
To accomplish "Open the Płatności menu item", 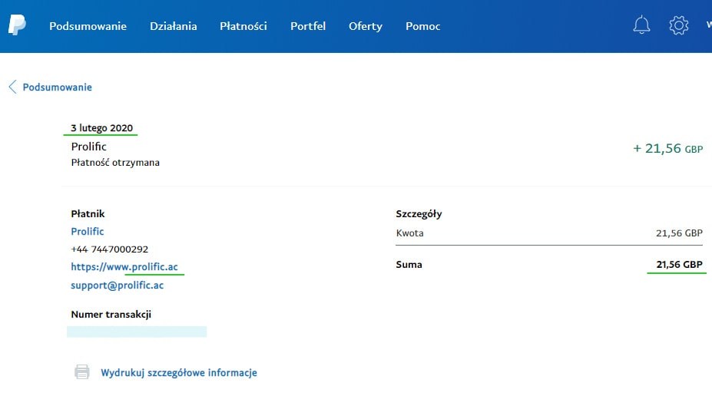I will click(243, 26).
